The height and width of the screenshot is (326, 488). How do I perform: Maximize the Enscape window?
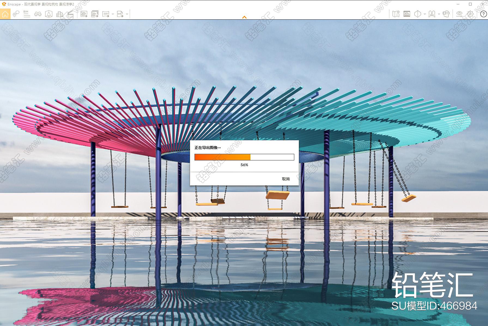click(470, 4)
